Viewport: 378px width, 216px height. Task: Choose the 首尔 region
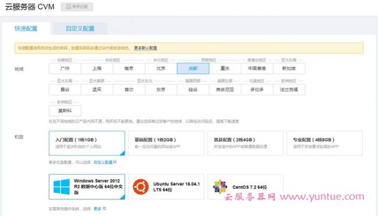129,89
